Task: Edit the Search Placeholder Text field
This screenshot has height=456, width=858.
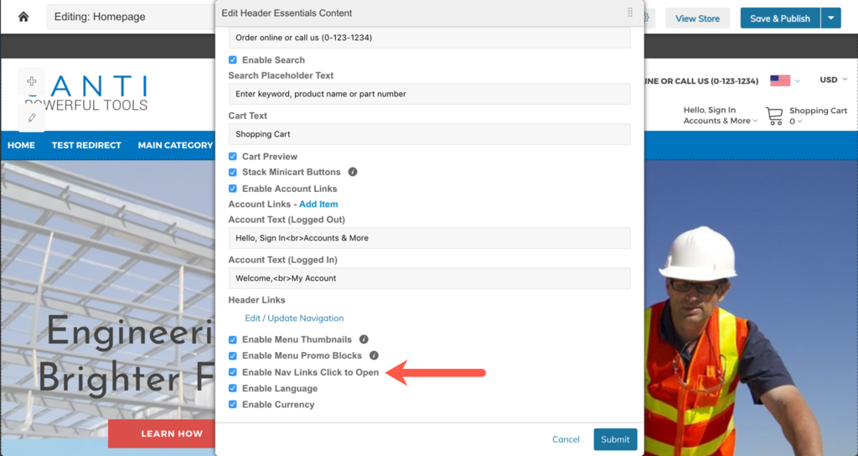Action: point(430,94)
